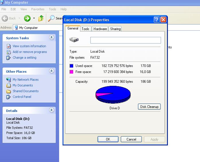Switch to the Hardware tab
200x162 pixels.
pos(100,29)
